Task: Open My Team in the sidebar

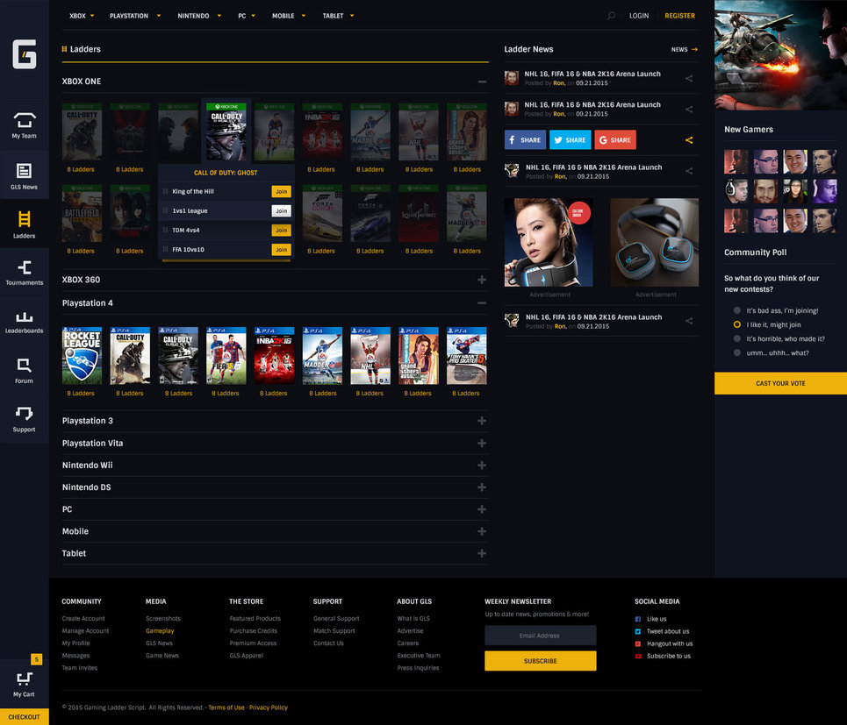Action: pyautogui.click(x=24, y=124)
